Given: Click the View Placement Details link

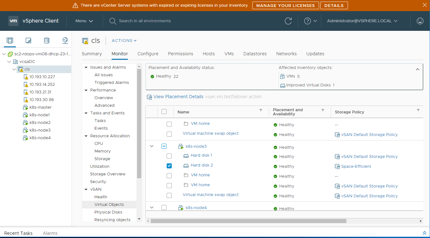Looking at the screenshot, I should point(178,97).
